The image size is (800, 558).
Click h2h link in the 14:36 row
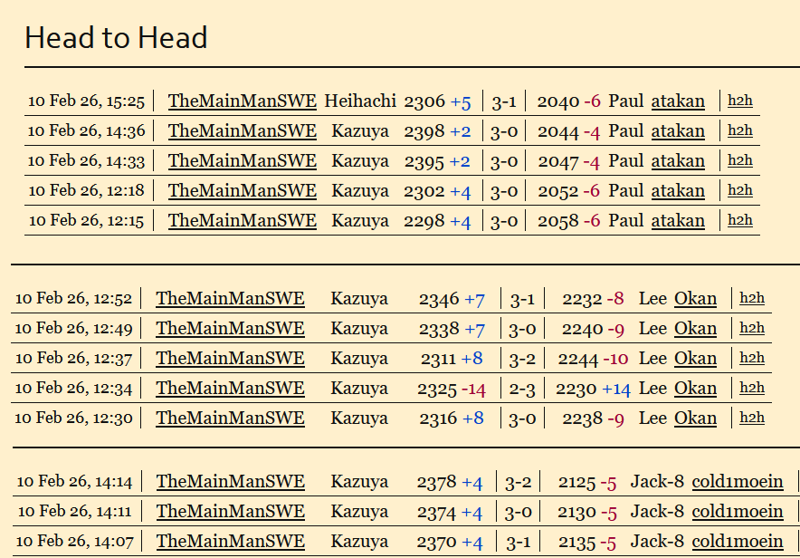[739, 130]
